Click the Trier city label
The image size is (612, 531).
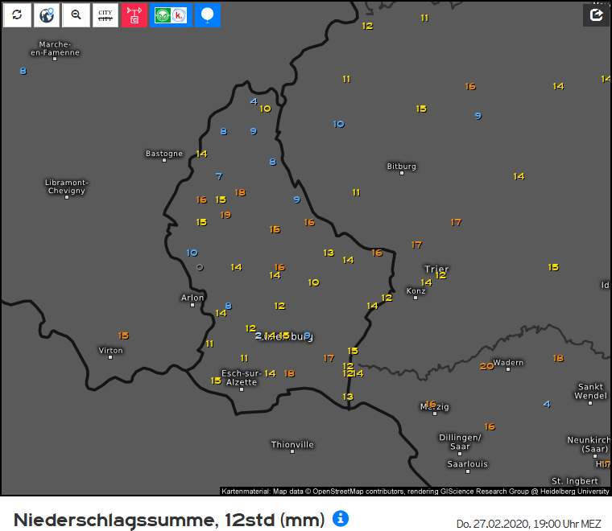(436, 269)
